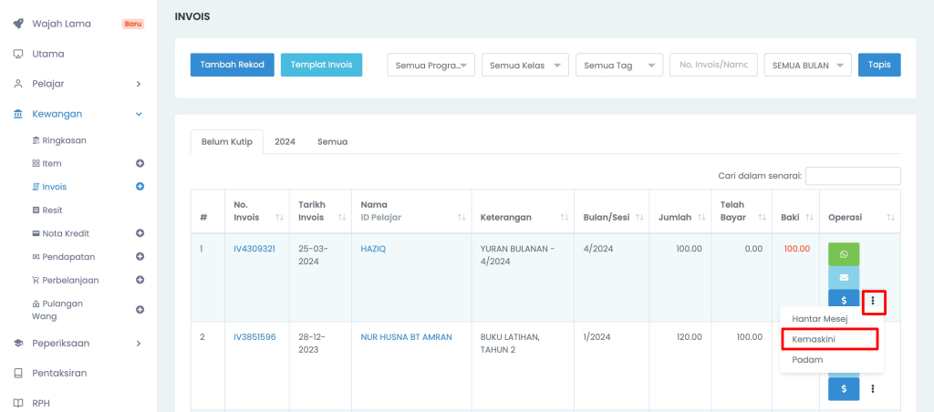Sort by Tarikh Invois column arrows

coord(342,217)
